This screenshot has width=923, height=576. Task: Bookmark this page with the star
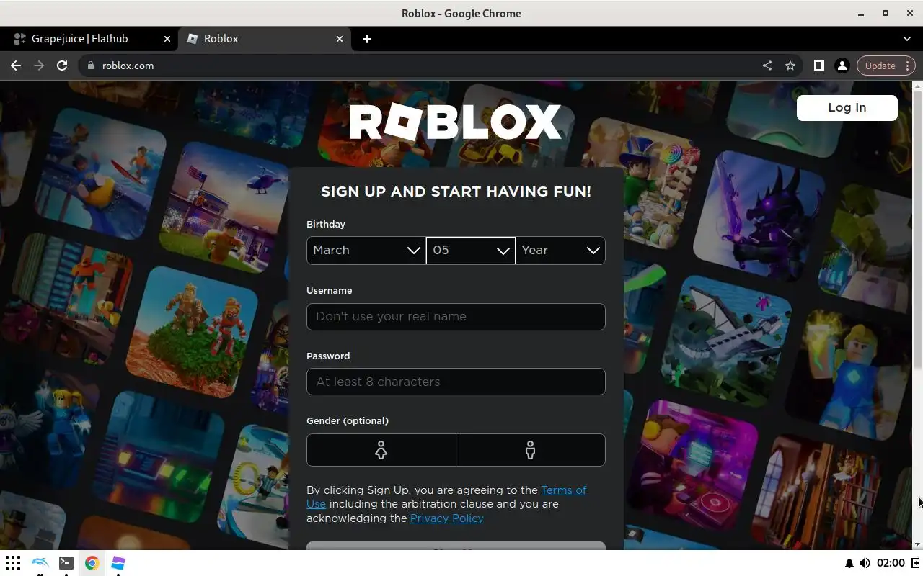pos(790,66)
